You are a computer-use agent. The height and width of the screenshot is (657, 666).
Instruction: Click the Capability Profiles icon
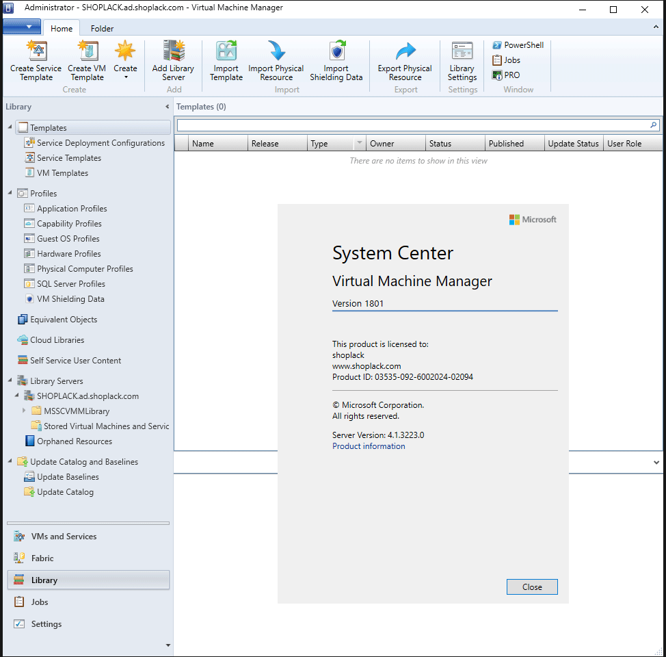(29, 223)
